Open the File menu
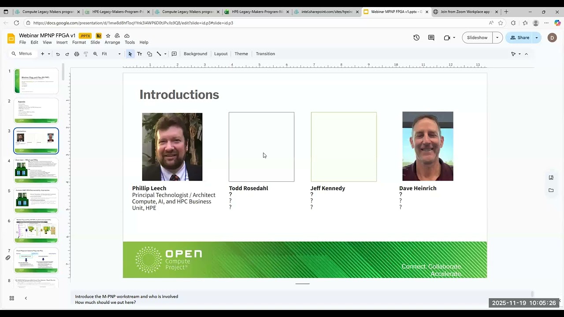This screenshot has width=564, height=317. tap(22, 42)
